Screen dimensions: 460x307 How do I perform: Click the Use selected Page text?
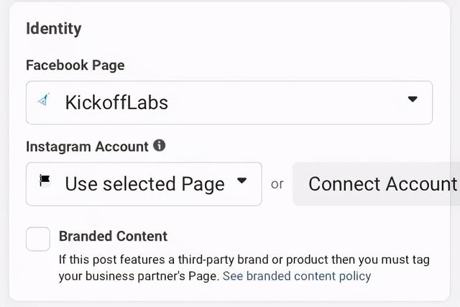145,184
